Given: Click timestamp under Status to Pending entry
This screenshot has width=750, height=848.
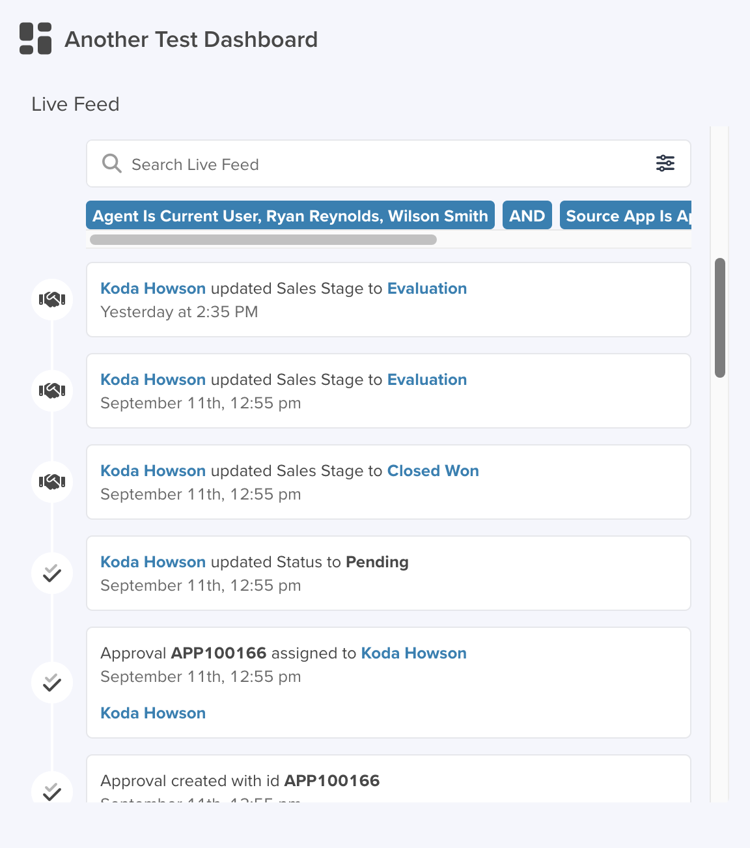Looking at the screenshot, I should point(201,586).
